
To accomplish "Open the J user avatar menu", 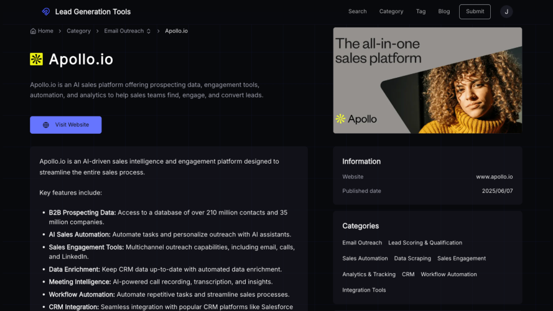I will 506,12.
